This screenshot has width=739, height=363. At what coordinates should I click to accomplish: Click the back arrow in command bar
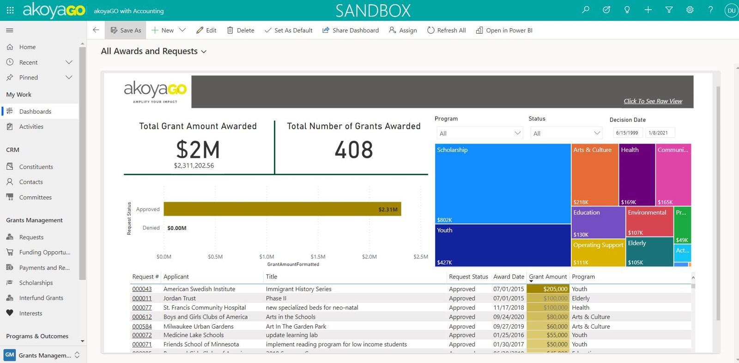(x=96, y=30)
